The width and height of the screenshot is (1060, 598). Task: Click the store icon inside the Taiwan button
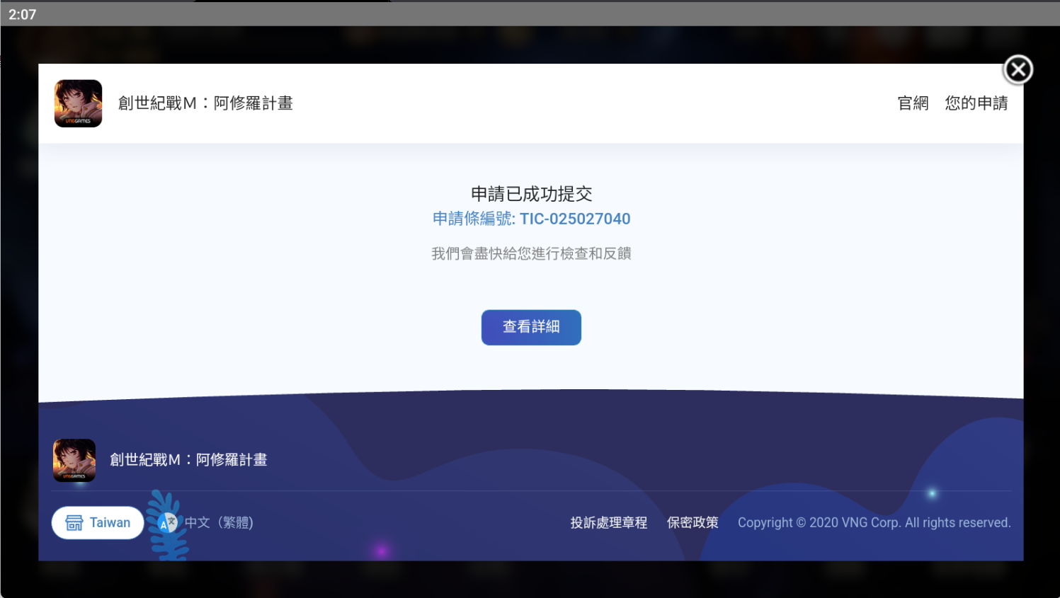[x=74, y=523]
